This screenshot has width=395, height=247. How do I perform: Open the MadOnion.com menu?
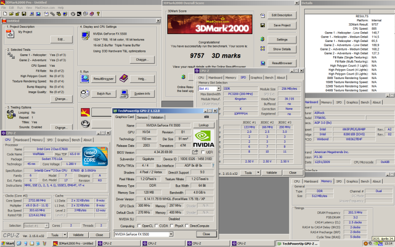(x=45, y=7)
